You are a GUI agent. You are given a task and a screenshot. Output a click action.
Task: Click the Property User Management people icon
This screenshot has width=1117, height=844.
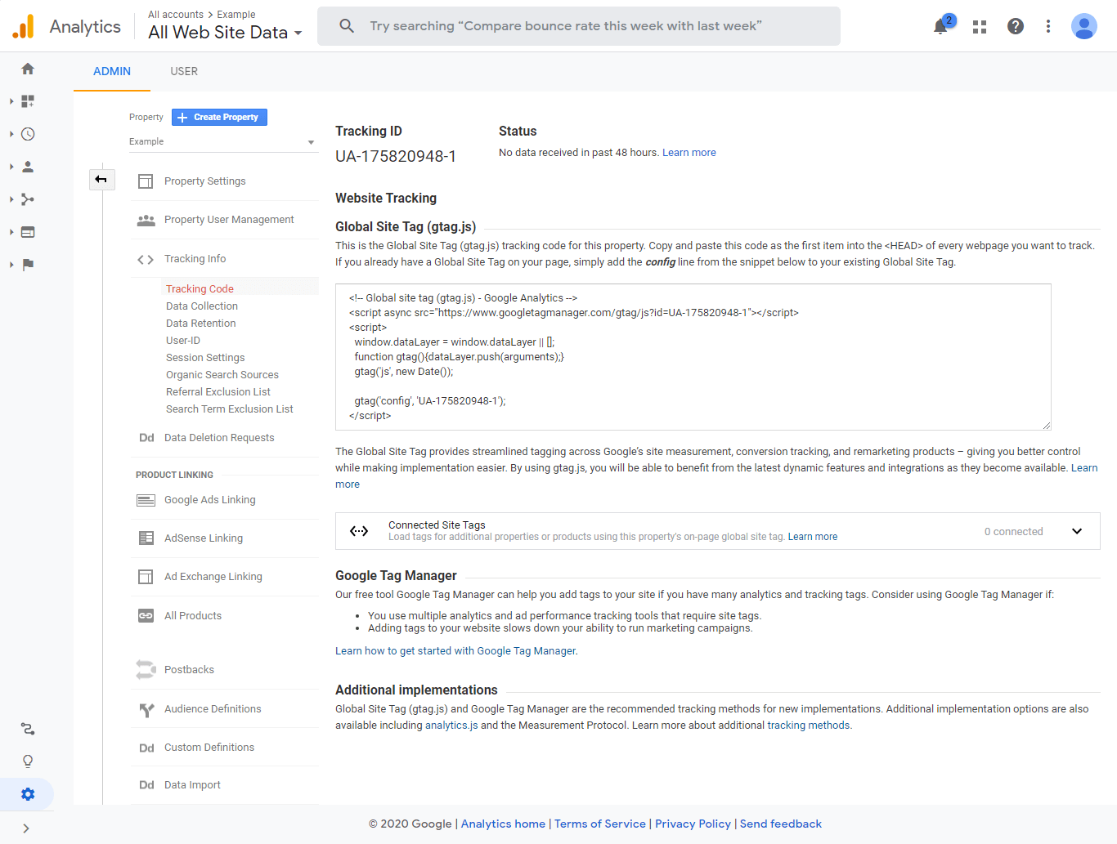pos(146,220)
